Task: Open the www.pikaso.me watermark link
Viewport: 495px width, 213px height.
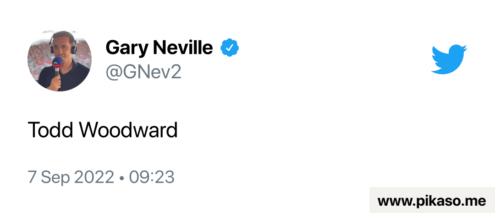Action: [x=431, y=200]
